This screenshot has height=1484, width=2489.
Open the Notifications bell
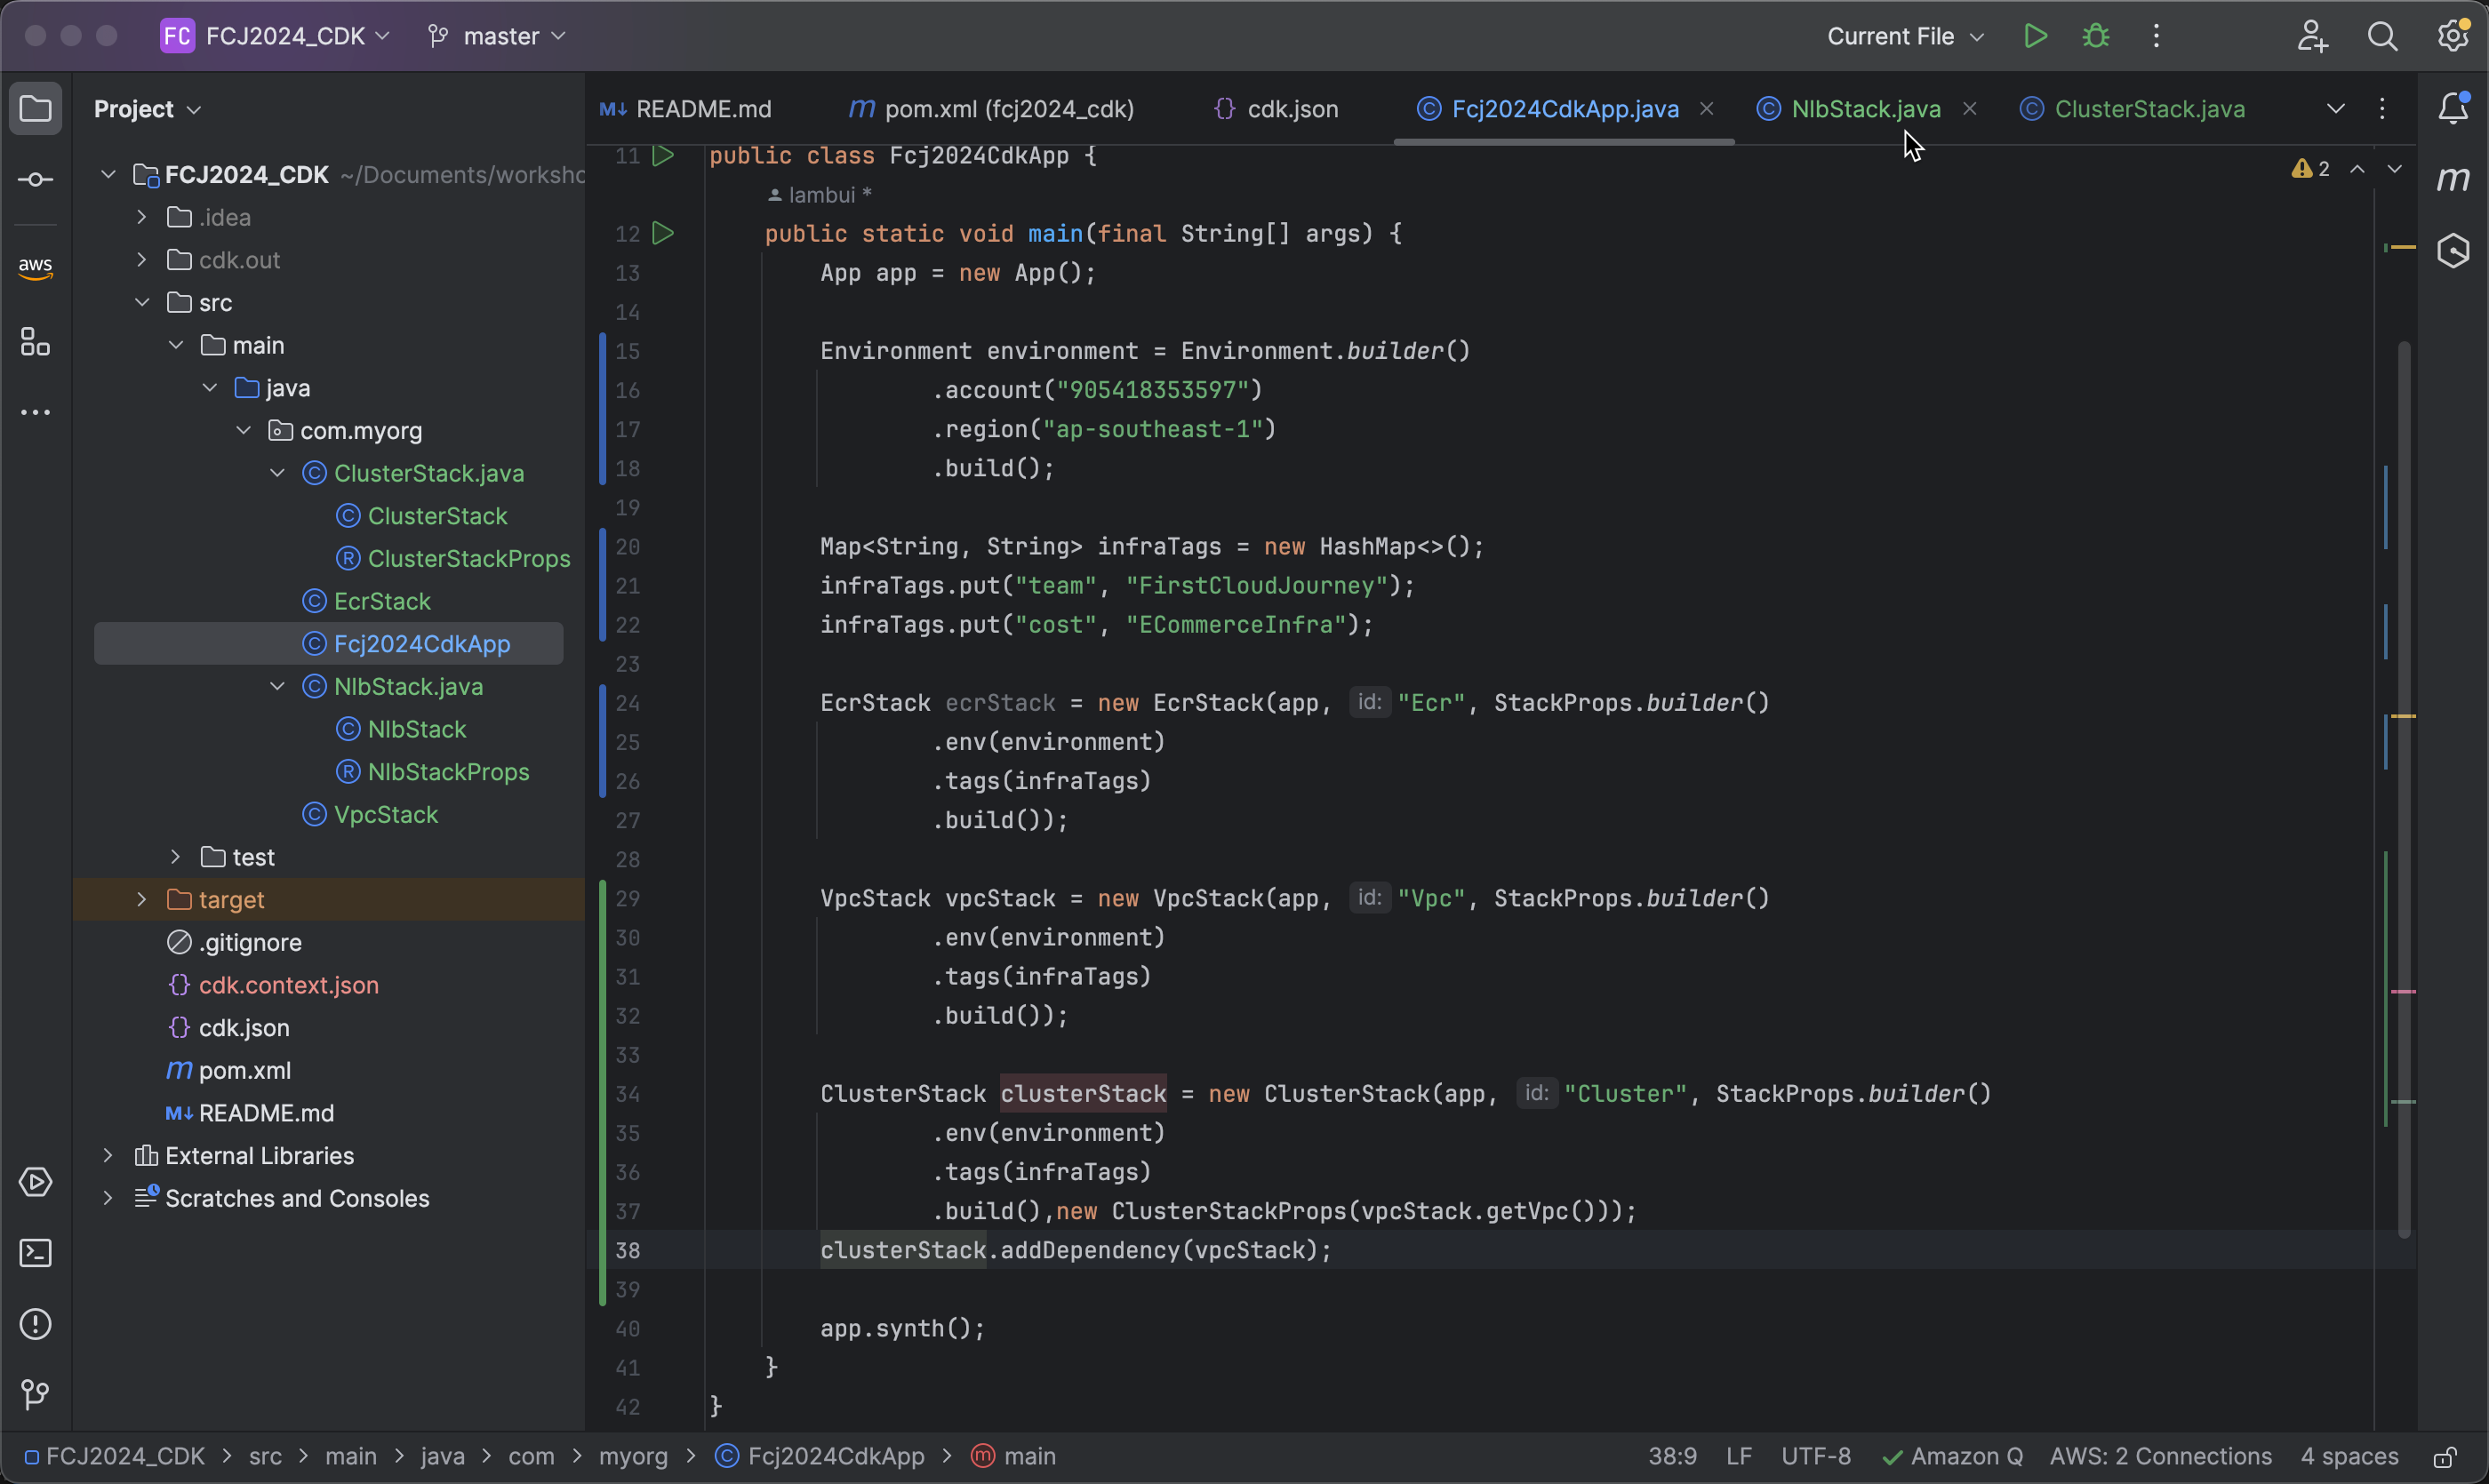point(2454,108)
